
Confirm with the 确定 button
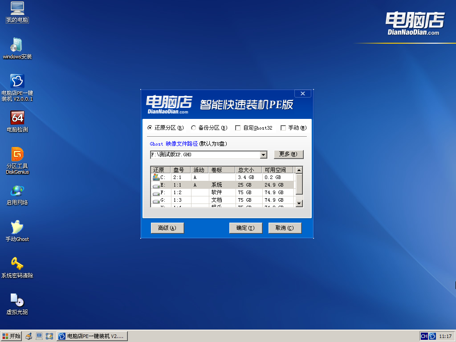pos(245,228)
